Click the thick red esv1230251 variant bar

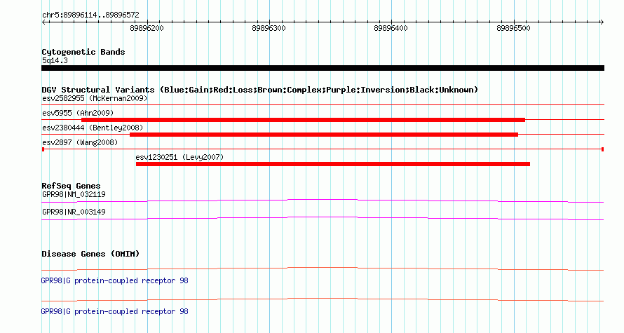[x=333, y=164]
